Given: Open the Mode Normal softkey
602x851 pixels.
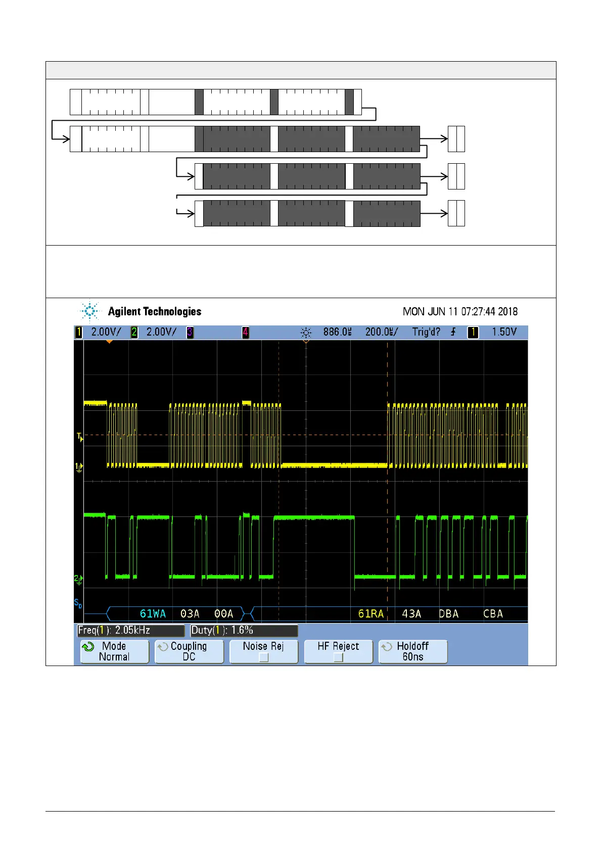Looking at the screenshot, I should (115, 651).
